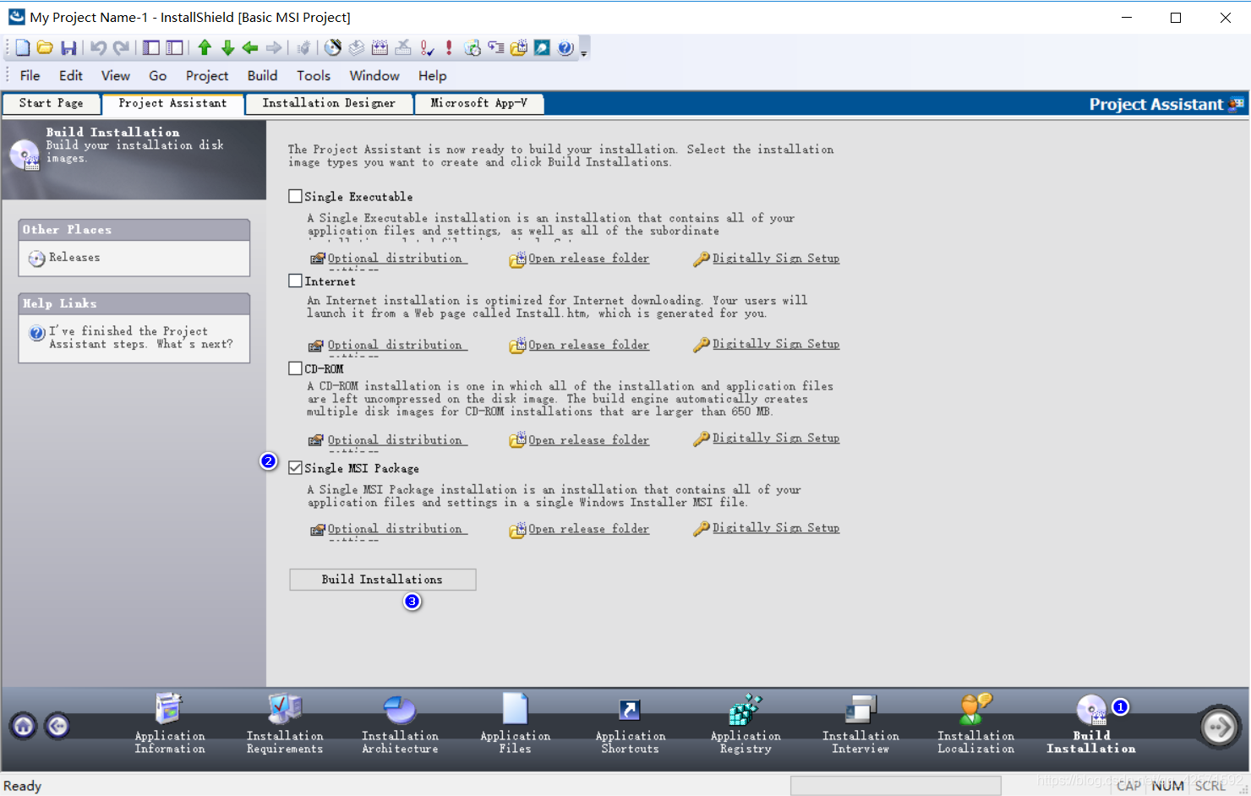The width and height of the screenshot is (1251, 796).
Task: Open the Window menu
Action: pos(374,75)
